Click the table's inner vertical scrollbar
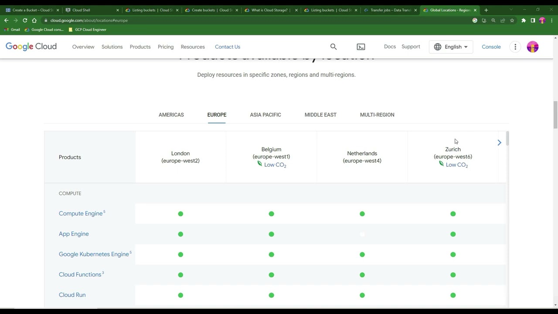 [x=507, y=139]
